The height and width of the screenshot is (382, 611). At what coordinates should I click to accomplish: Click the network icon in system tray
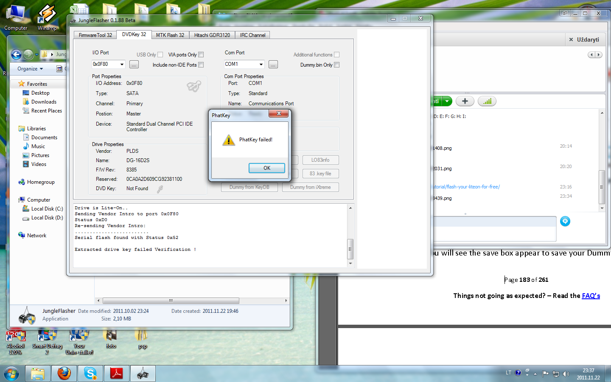[x=555, y=374]
